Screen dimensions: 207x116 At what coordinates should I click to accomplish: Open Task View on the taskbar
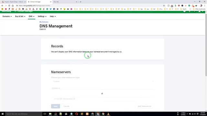coord(45,114)
